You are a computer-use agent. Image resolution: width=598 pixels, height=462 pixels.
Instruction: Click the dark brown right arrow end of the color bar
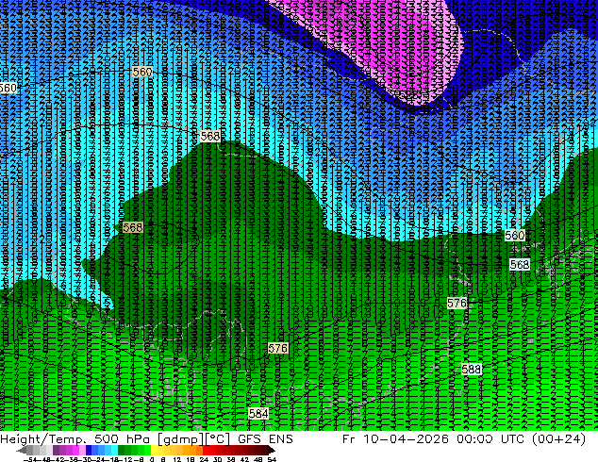point(272,450)
